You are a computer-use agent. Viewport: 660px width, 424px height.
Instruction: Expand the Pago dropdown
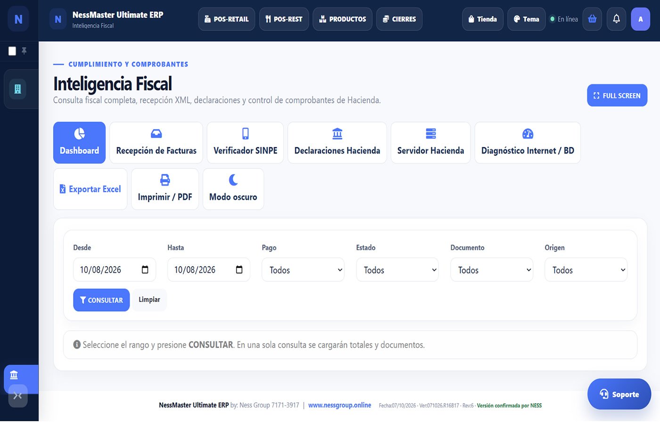point(303,270)
